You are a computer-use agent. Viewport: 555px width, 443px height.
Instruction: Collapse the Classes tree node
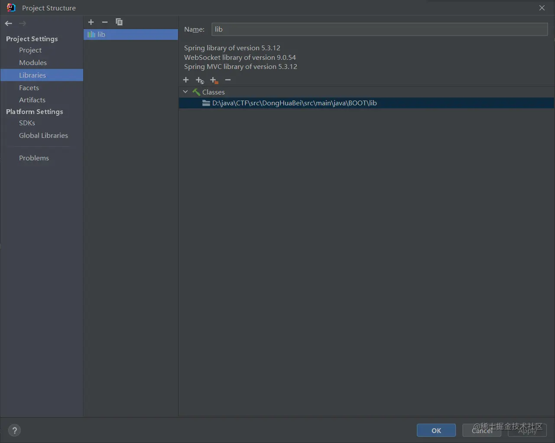coord(185,92)
